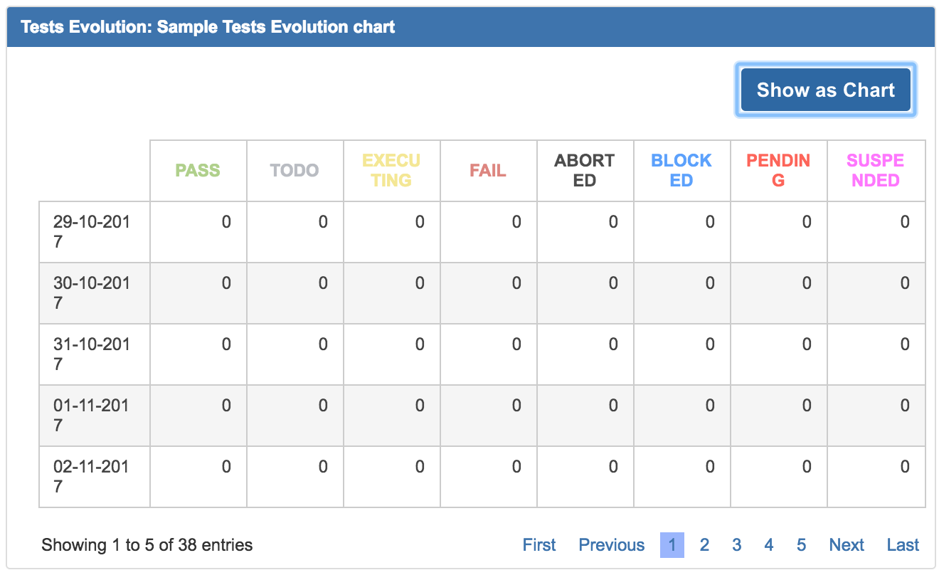939x575 pixels.
Task: Select pagination page 5
Action: click(x=801, y=545)
